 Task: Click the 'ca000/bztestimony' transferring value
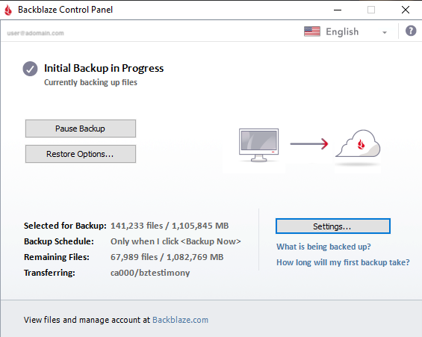(x=150, y=273)
